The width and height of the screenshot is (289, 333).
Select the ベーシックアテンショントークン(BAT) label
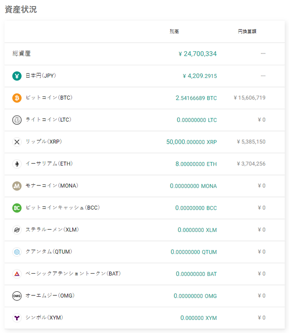(x=73, y=274)
